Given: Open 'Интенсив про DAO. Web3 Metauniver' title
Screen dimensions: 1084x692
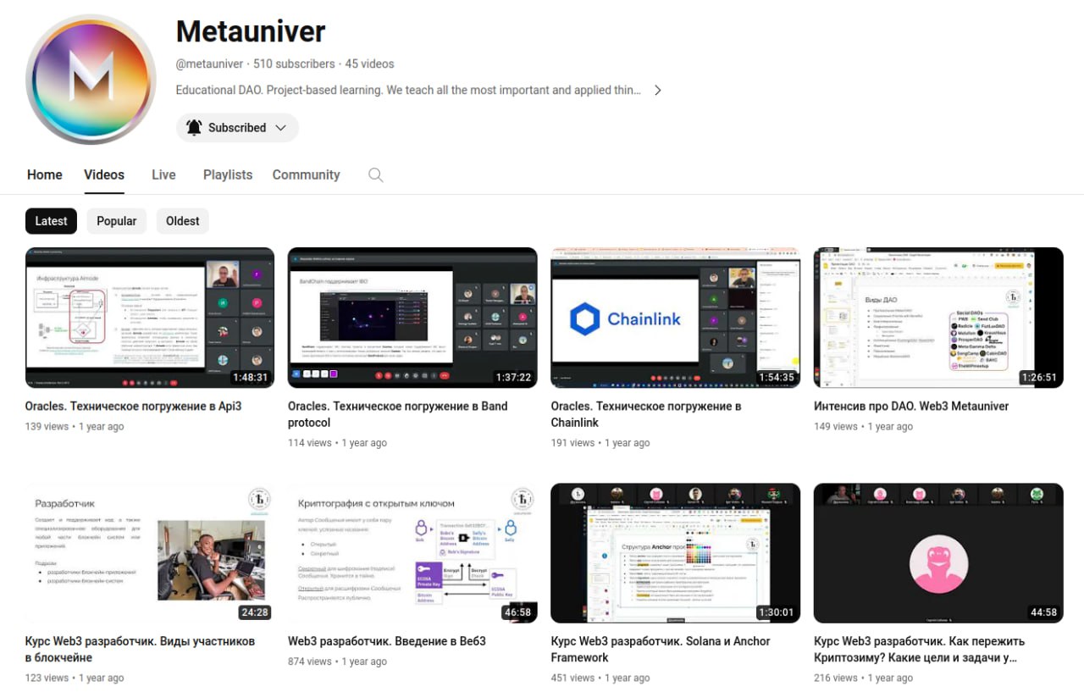Looking at the screenshot, I should pyautogui.click(x=911, y=407).
